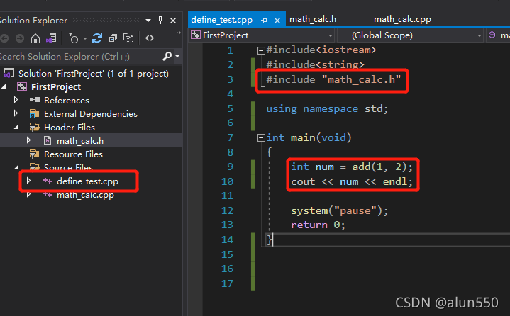Switch views using the Solution Explorer views icon
The image size is (510, 316).
pos(51,38)
